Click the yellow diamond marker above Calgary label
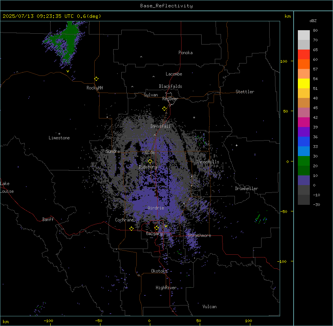 [x=156, y=228]
